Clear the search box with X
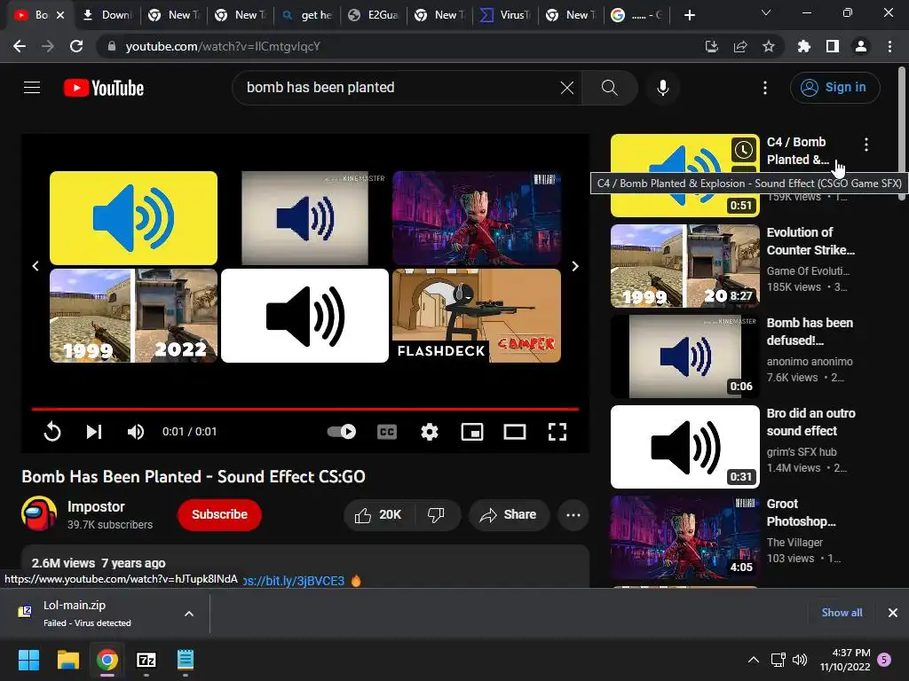Viewport: 909px width, 681px height. coord(567,88)
